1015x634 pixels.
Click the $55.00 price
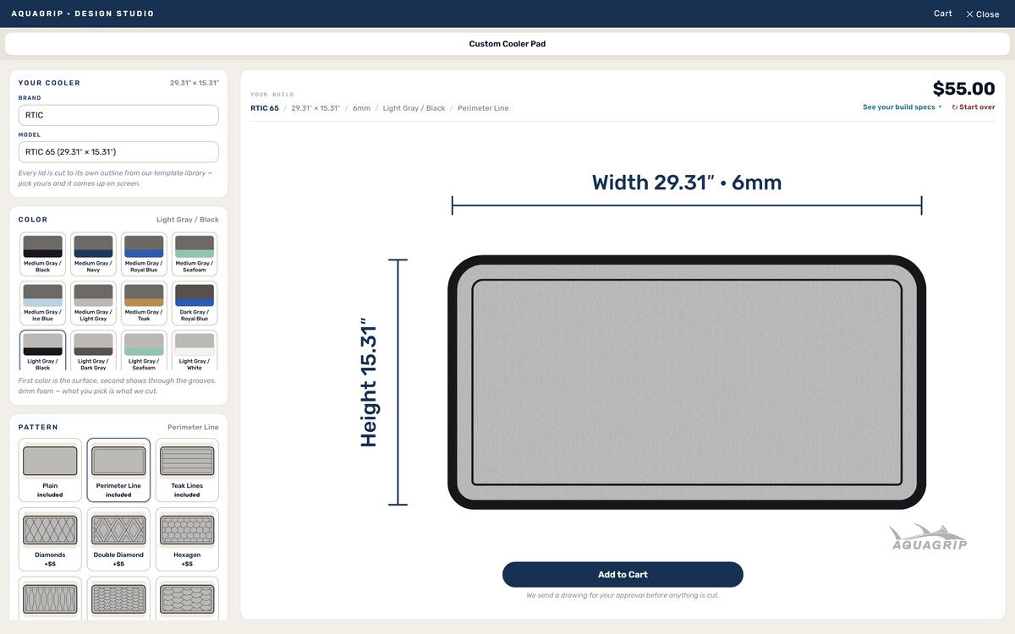(x=963, y=89)
